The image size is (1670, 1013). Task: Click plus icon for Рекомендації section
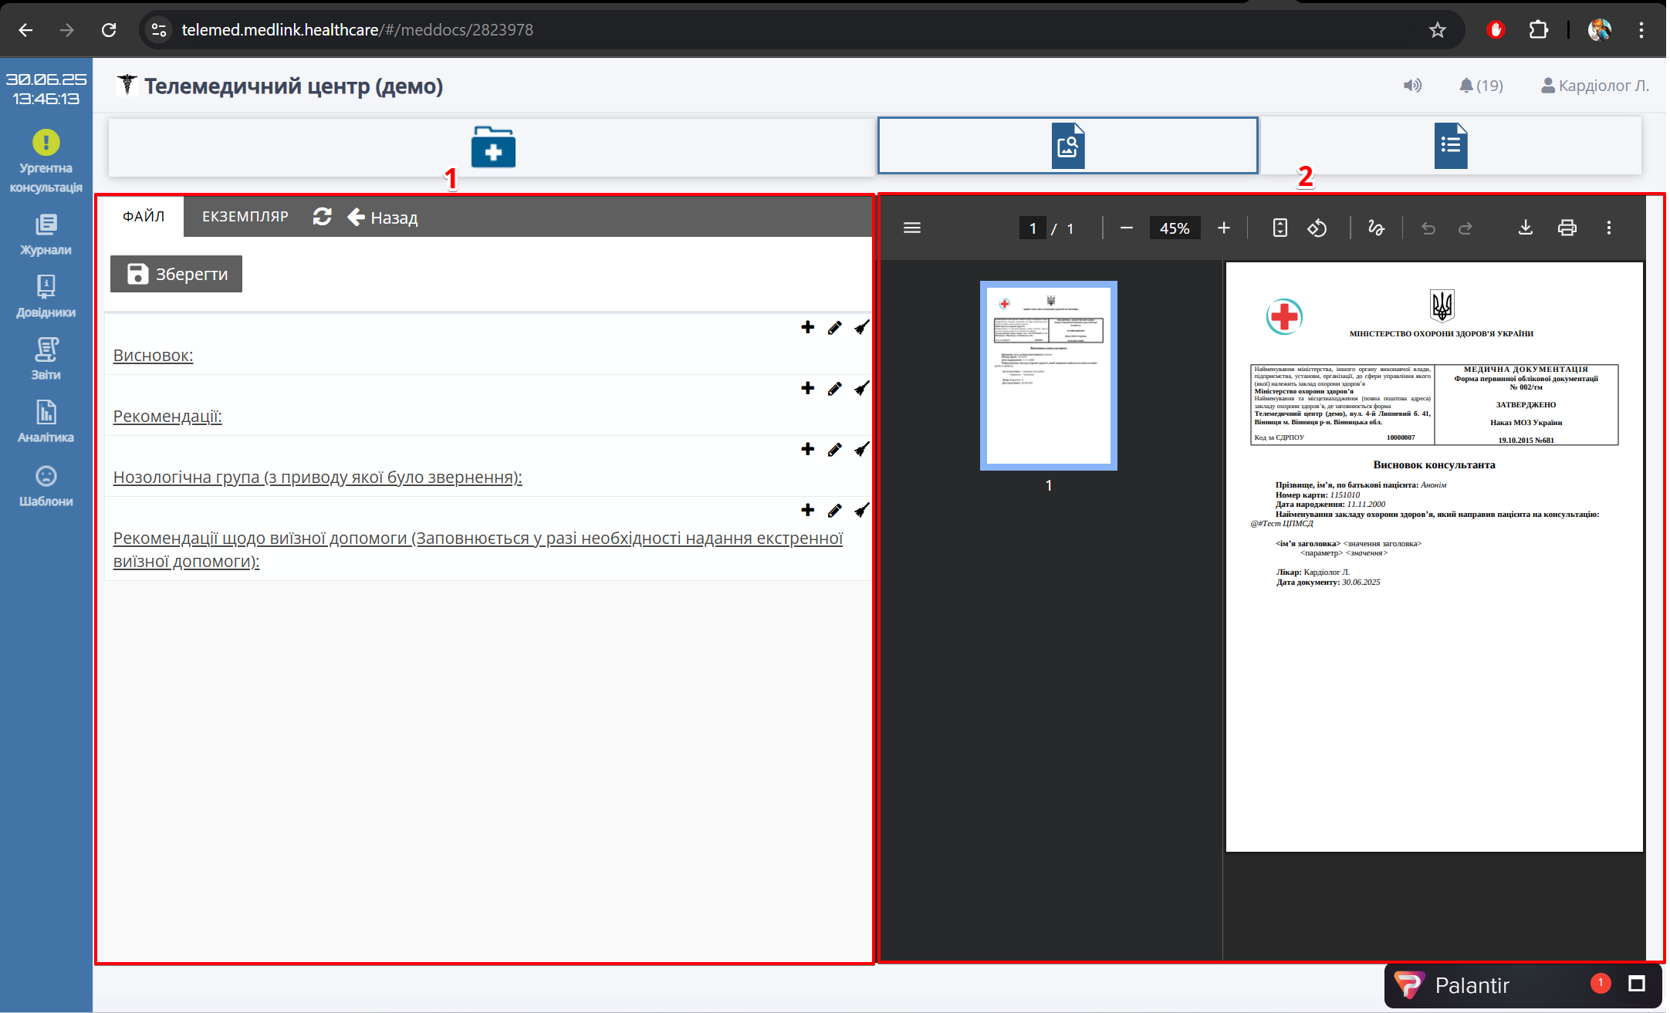(807, 388)
